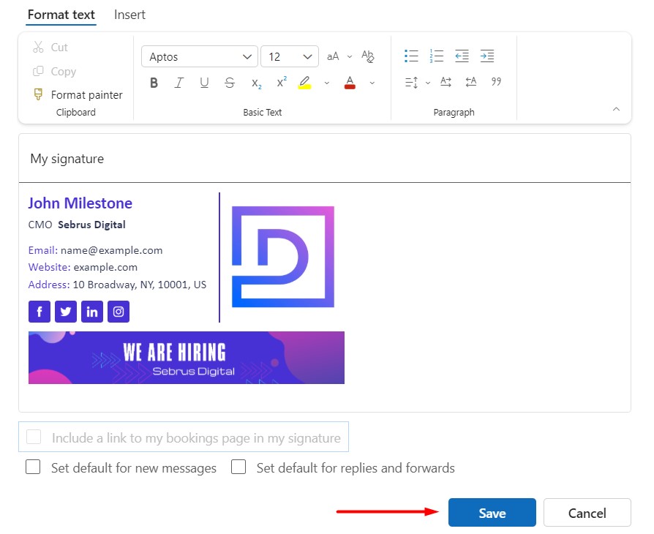Open the font size 12 dropdown

290,56
